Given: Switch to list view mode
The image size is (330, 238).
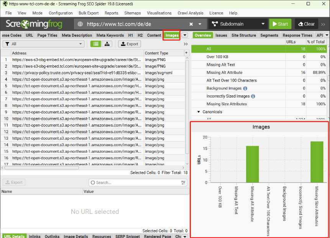Looking at the screenshot, I should (96, 44).
